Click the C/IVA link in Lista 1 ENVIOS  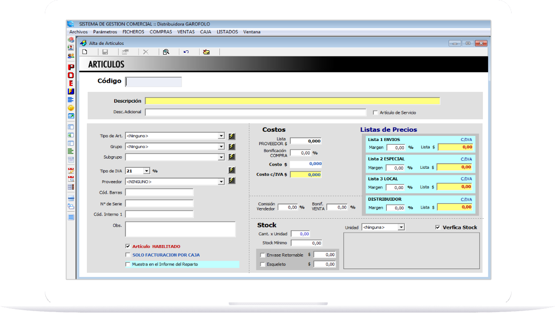pos(466,139)
